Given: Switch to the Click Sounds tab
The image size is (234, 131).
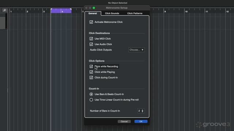Looking at the screenshot, I should pos(112,13).
